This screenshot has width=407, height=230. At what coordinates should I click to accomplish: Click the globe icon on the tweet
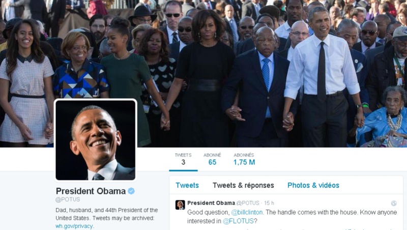click(x=394, y=203)
